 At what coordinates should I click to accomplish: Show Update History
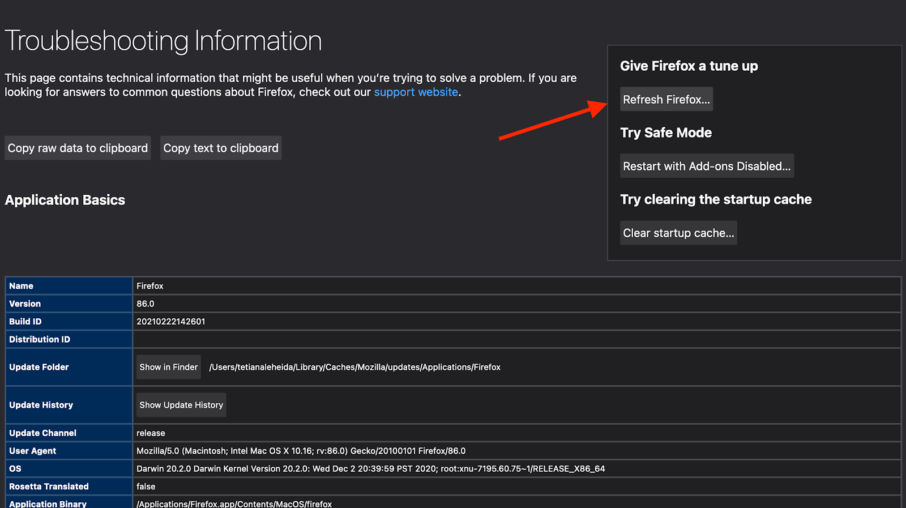click(181, 405)
